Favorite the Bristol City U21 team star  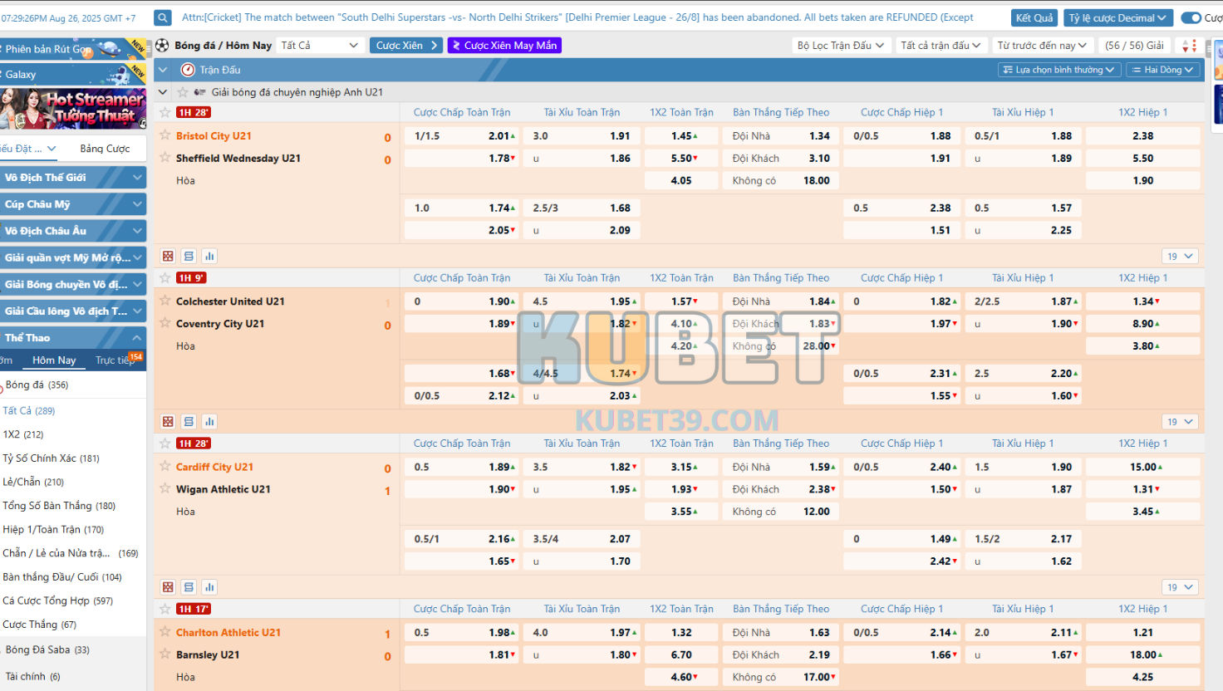165,135
